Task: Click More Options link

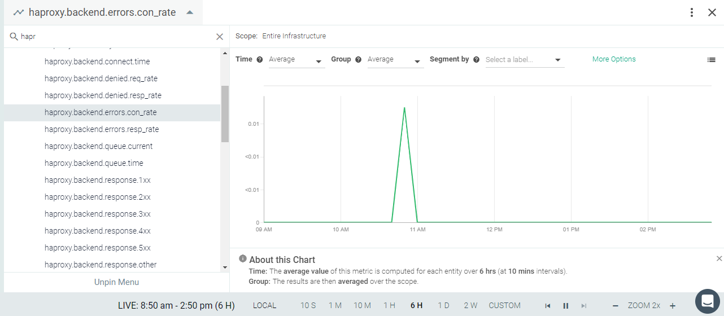Action: 614,59
